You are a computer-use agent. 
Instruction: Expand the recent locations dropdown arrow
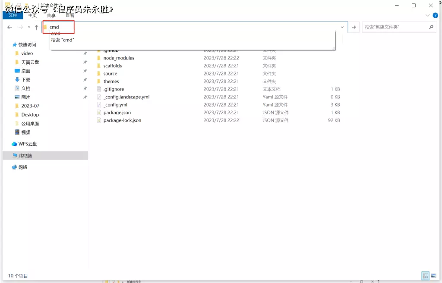coord(29,27)
